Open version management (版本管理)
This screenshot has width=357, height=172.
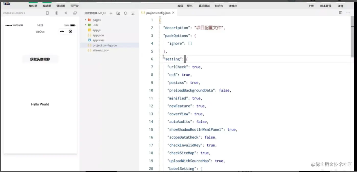326,6
